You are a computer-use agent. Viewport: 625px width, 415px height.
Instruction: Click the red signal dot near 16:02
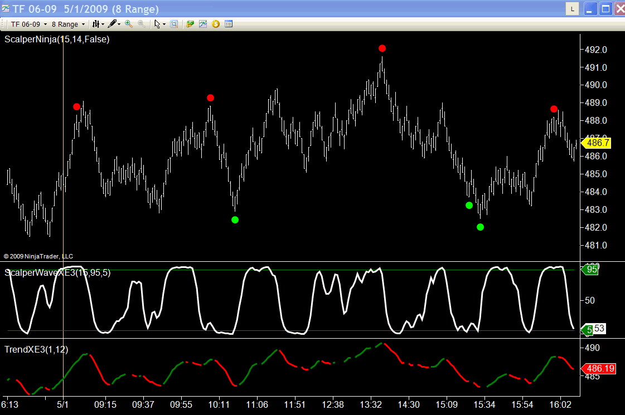(554, 109)
